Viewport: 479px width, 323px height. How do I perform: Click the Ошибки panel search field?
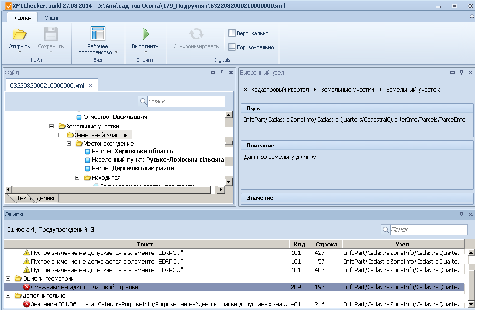coord(429,229)
